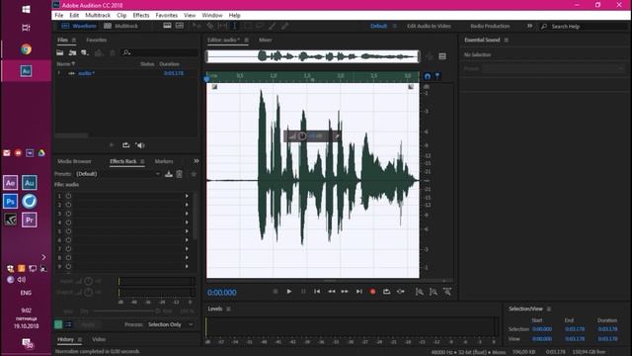632x356 pixels.
Task: Zoom in amplitude icon
Action: pyautogui.click(x=420, y=292)
